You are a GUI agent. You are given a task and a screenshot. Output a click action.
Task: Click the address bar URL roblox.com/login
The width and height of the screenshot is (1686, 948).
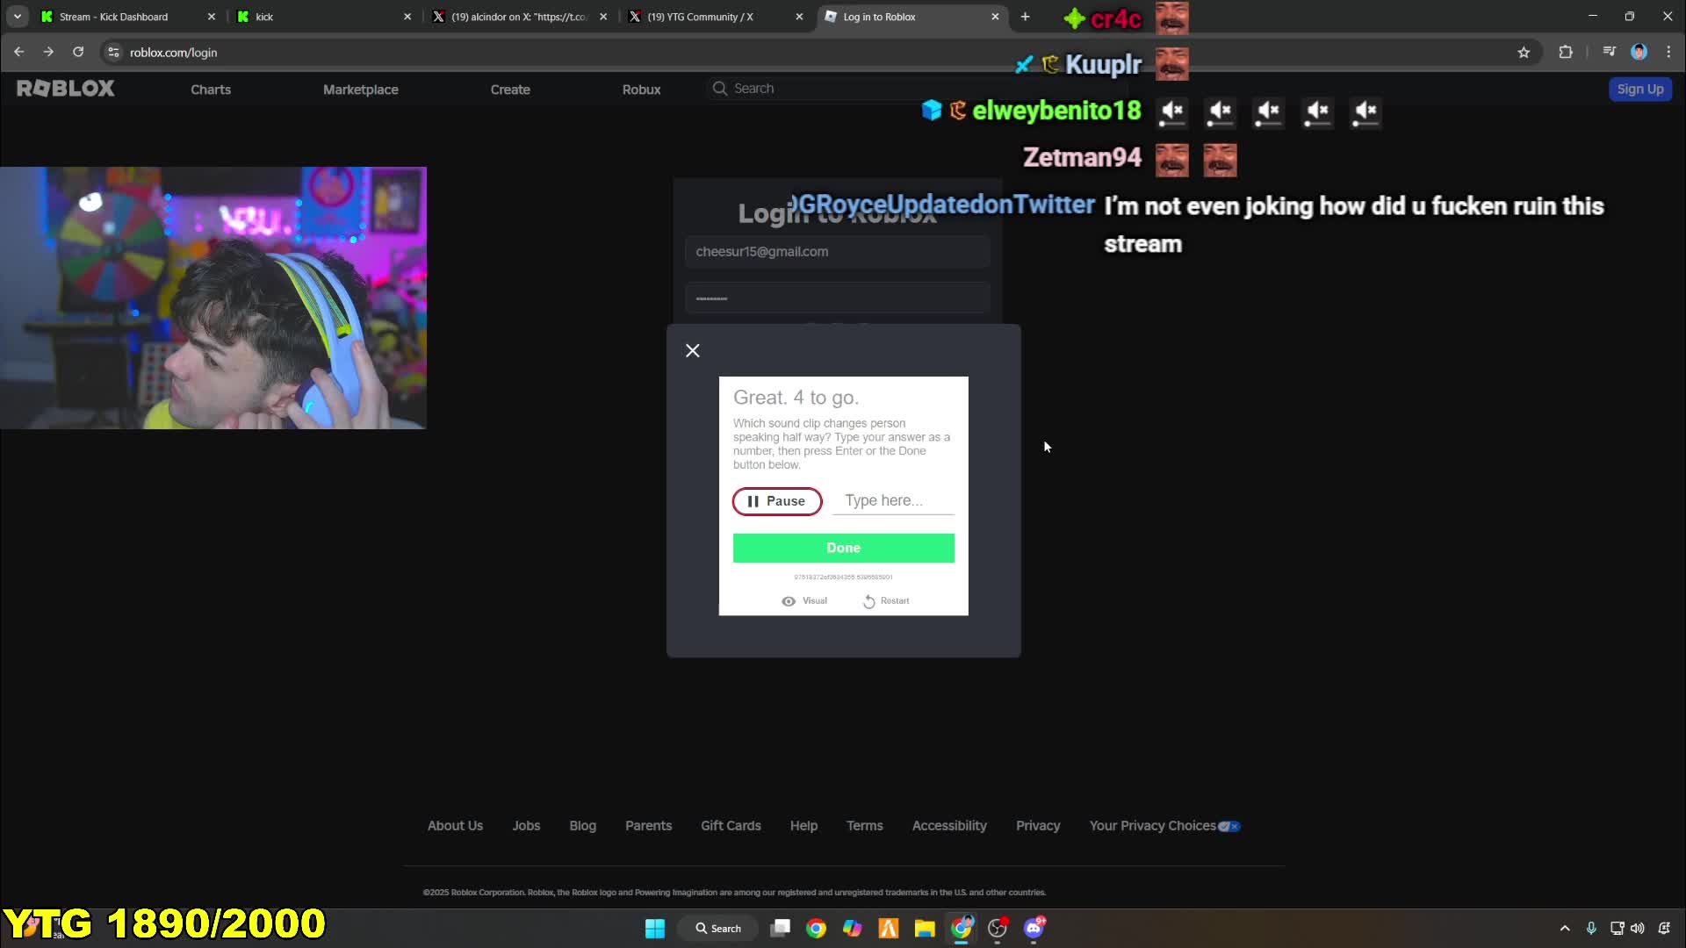174,53
